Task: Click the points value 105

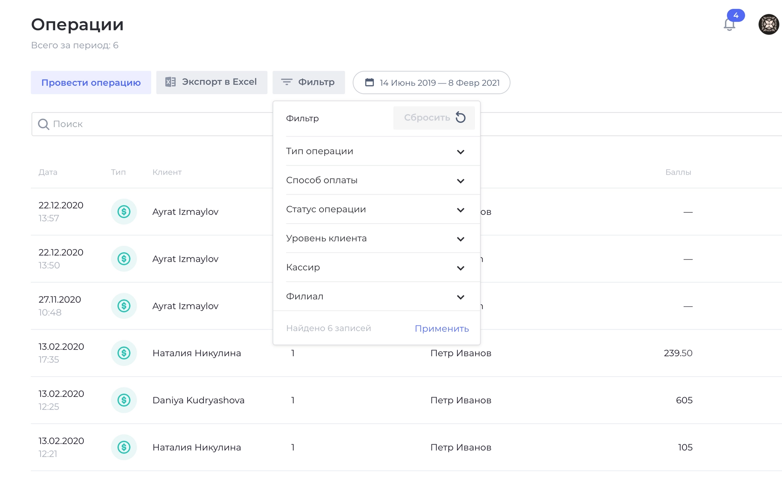Action: [685, 447]
